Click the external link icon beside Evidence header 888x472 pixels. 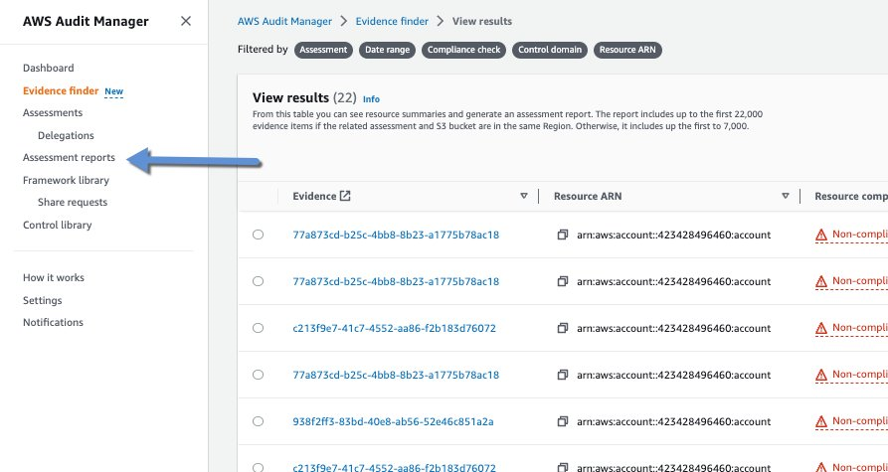[x=345, y=196]
